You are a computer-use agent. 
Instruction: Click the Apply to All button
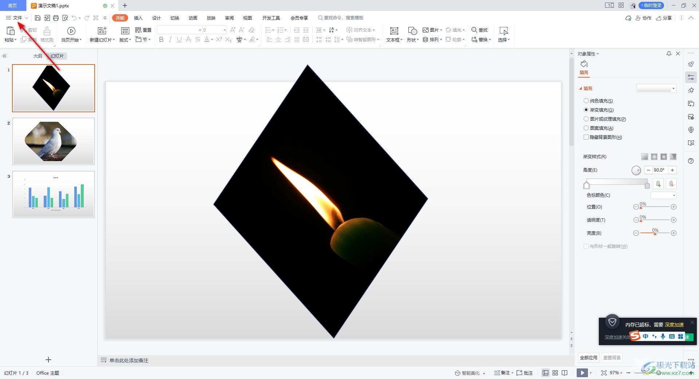(589, 357)
